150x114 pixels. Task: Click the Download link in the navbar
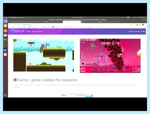click(x=136, y=31)
